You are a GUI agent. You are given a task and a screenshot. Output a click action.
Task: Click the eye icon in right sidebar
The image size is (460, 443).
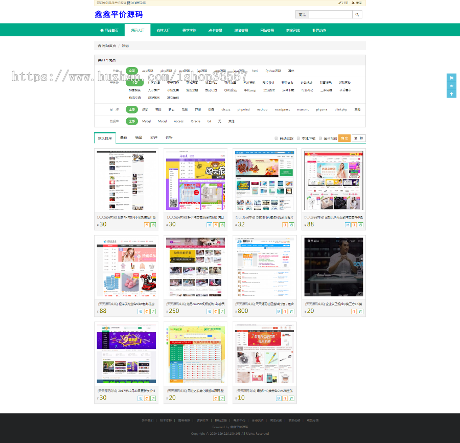[451, 86]
